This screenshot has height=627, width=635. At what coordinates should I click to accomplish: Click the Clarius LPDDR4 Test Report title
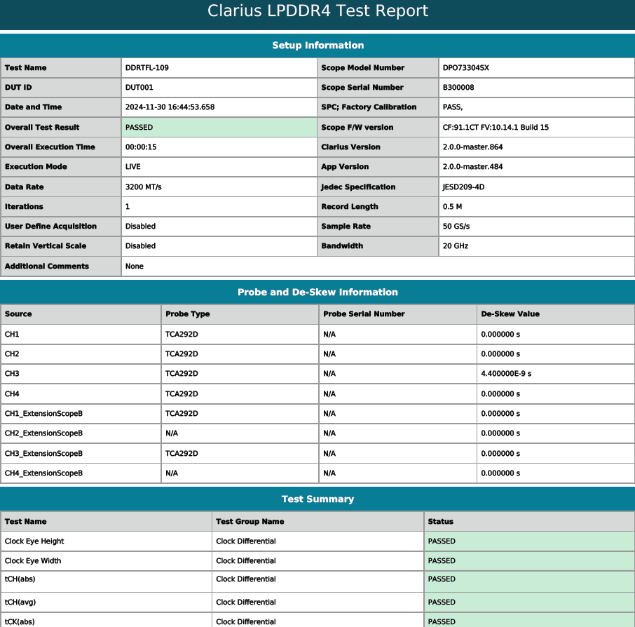coord(317,11)
